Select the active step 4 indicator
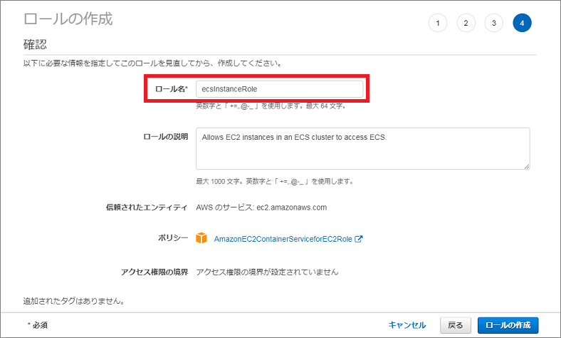The width and height of the screenshot is (561, 338). pyautogui.click(x=522, y=23)
